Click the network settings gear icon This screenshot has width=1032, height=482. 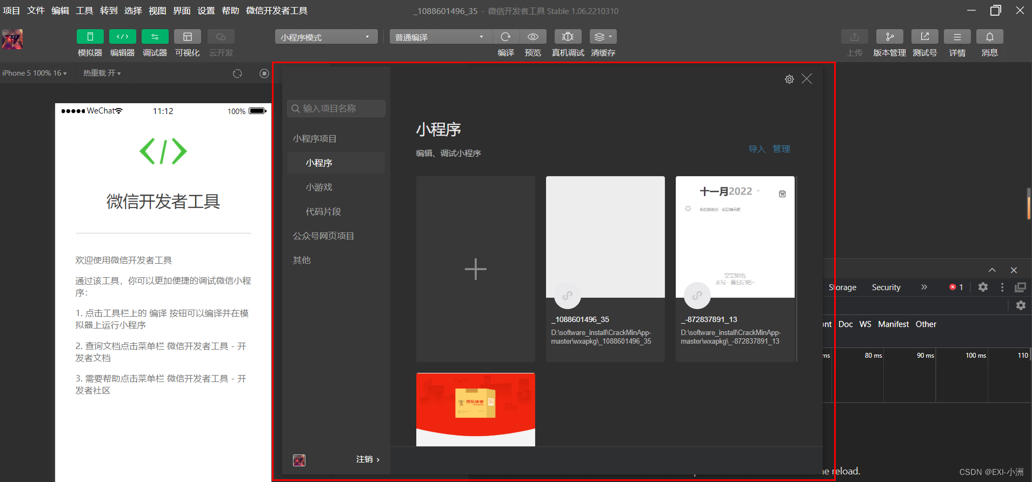(x=1021, y=305)
